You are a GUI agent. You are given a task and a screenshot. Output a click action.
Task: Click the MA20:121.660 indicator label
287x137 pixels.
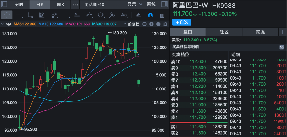coord(78,24)
